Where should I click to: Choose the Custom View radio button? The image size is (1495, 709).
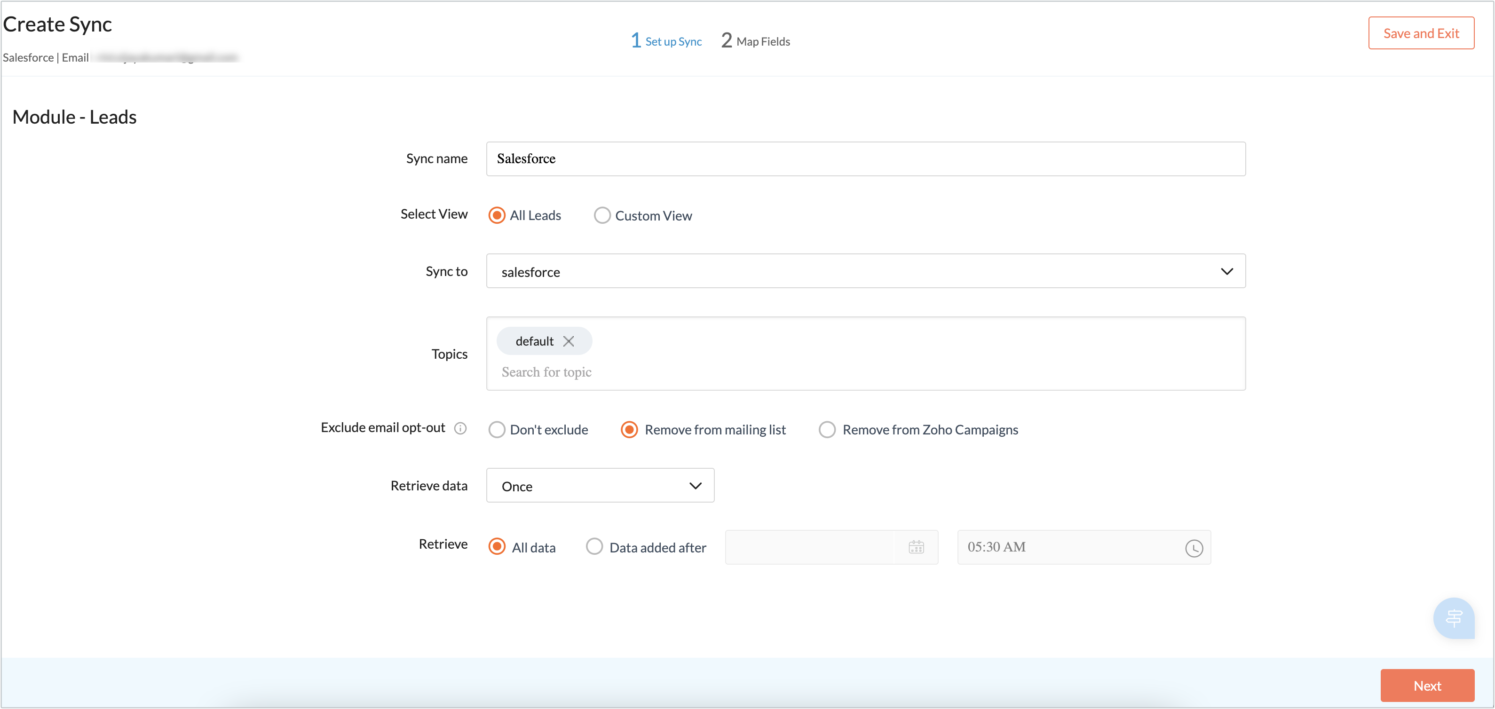pyautogui.click(x=602, y=215)
